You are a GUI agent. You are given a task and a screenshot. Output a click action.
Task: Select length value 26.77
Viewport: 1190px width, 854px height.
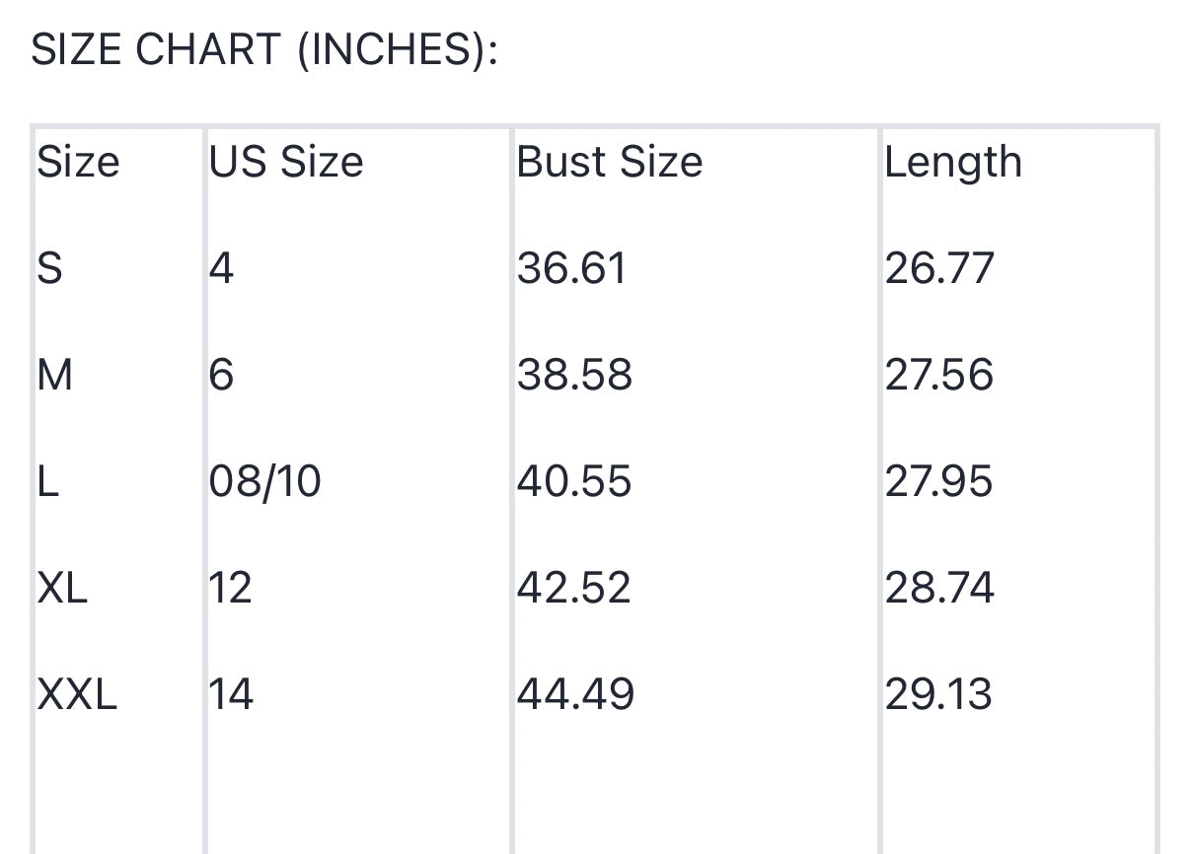(x=939, y=268)
